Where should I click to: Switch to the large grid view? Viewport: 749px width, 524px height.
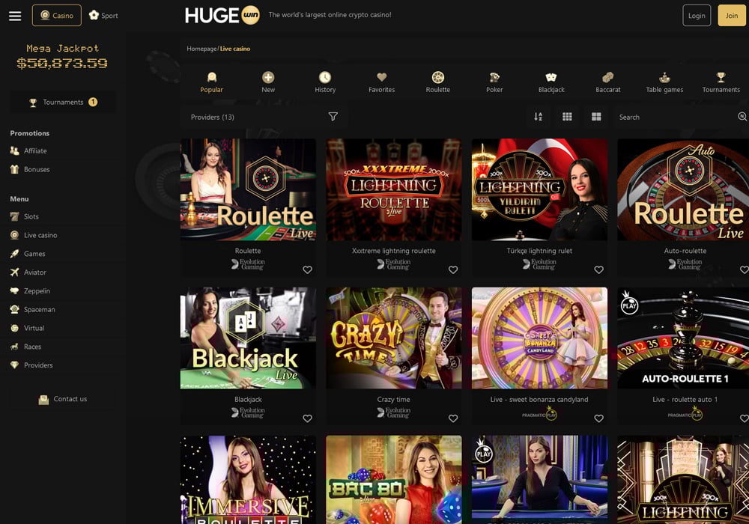tap(596, 117)
